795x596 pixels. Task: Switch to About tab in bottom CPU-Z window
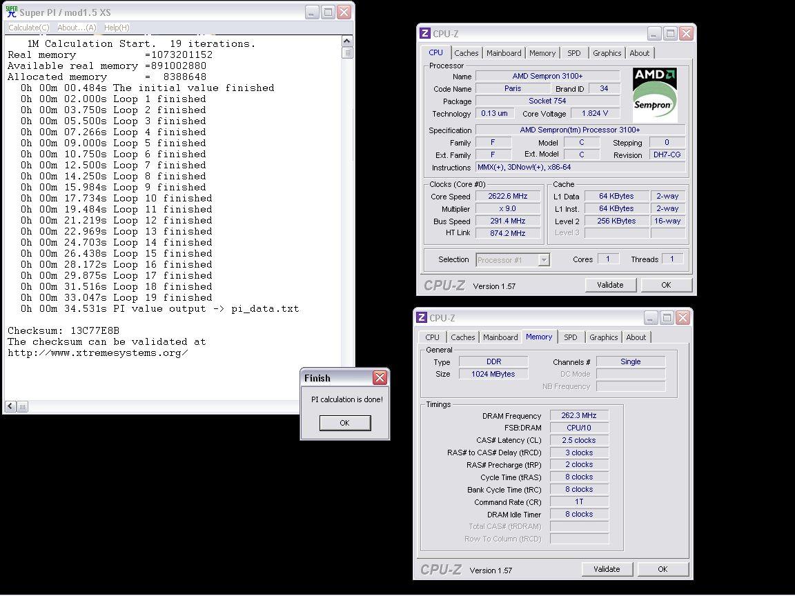[636, 337]
